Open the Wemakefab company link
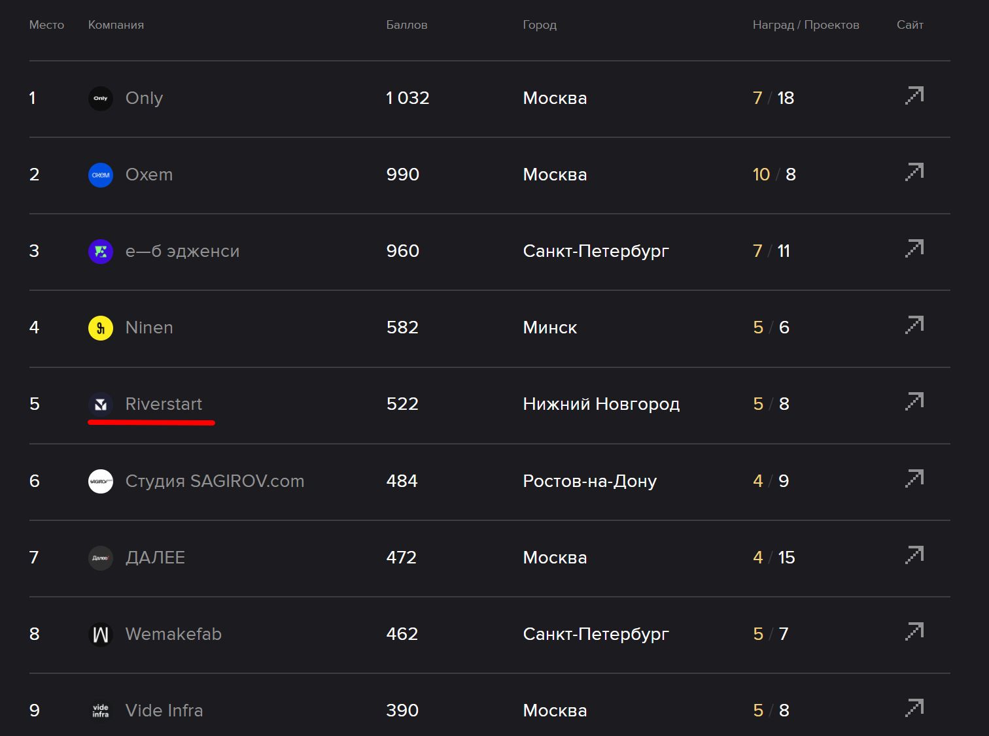This screenshot has width=989, height=736. click(x=173, y=634)
